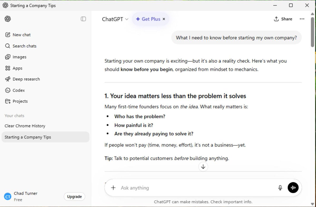Click the heading "1. Your idea matters less"
Screen dimensions: 316x207
click(175, 96)
